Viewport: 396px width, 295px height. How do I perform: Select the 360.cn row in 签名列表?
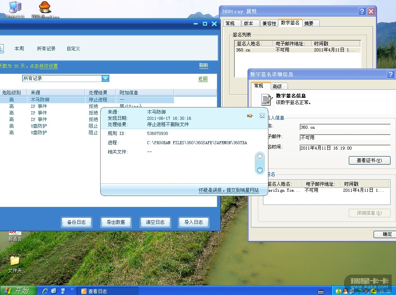click(x=297, y=50)
